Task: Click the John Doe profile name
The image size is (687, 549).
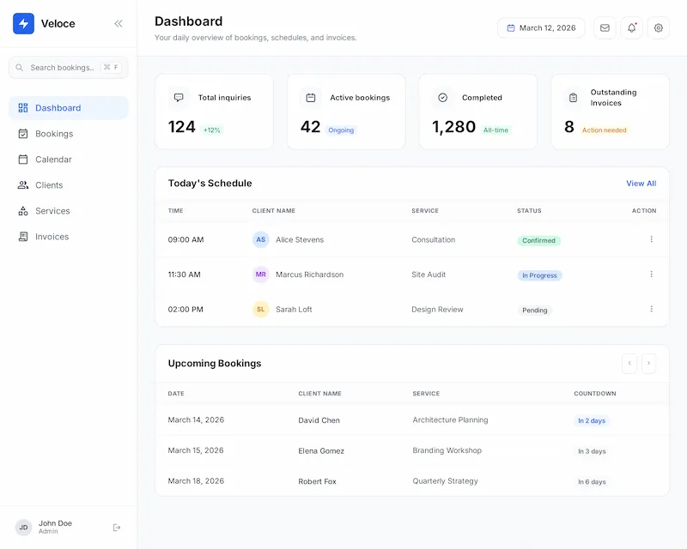Action: [x=55, y=523]
